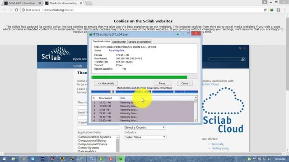Click the Chrome taskbar icon
The height and width of the screenshot is (162, 289).
[23, 159]
